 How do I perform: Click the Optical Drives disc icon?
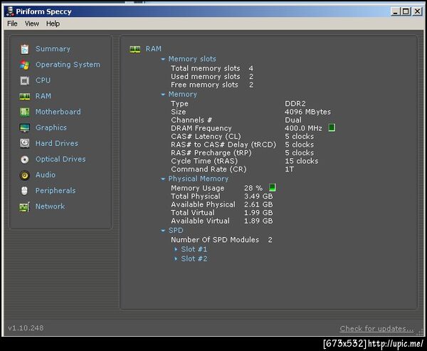point(24,159)
